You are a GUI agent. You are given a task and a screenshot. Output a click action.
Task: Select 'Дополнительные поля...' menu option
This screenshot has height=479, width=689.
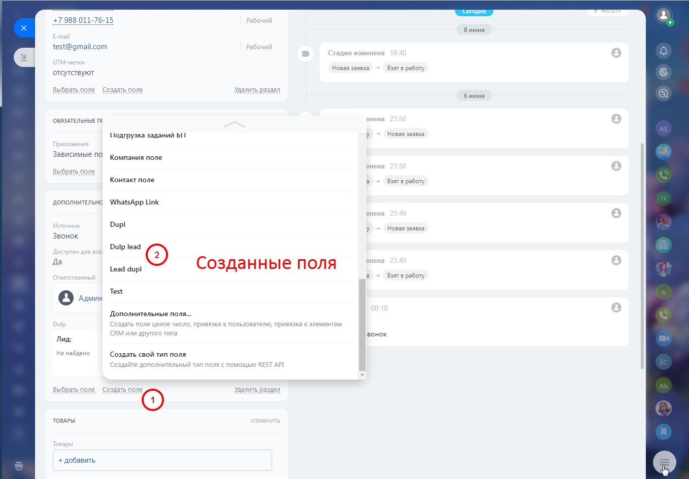click(151, 314)
